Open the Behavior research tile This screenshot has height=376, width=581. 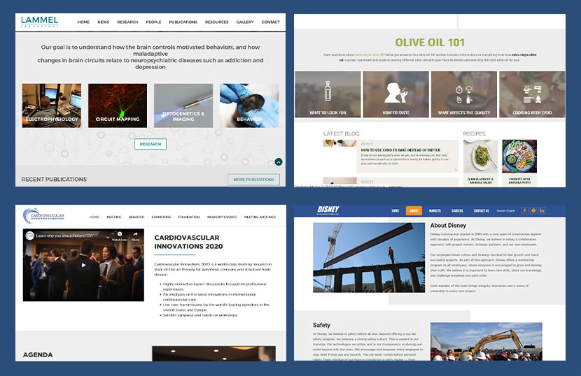(x=249, y=106)
